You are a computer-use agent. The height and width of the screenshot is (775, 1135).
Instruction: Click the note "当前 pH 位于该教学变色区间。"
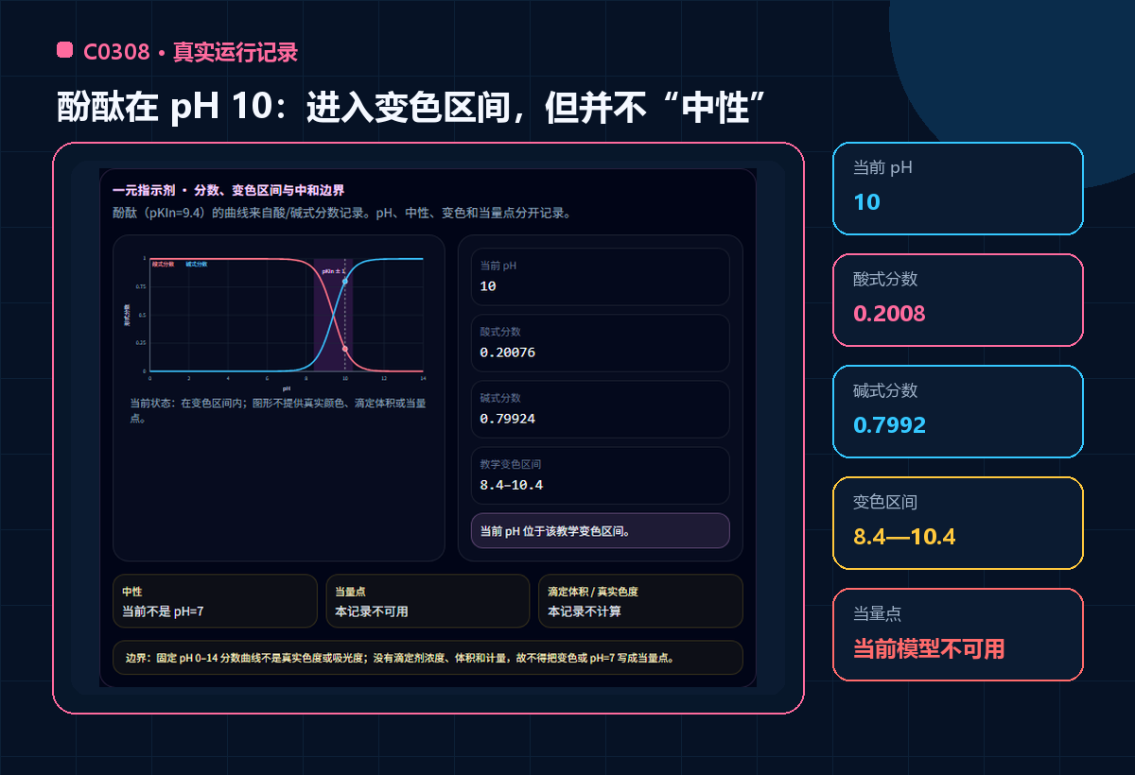600,530
